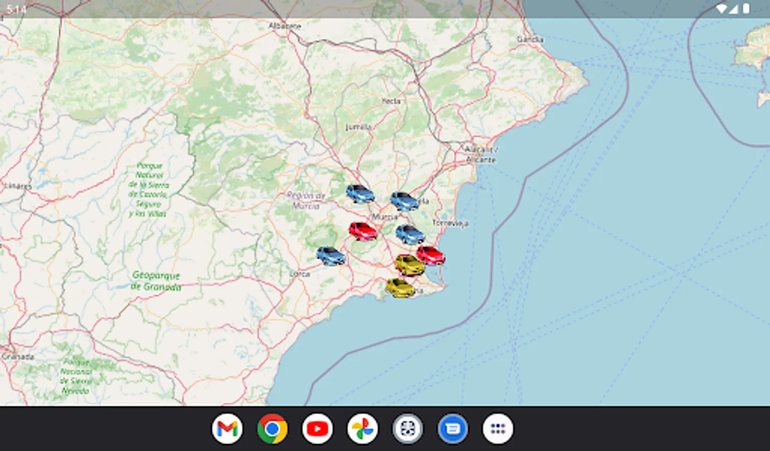Image resolution: width=770 pixels, height=451 pixels.
Task: Tap the Lorca label on the map
Action: 300,274
